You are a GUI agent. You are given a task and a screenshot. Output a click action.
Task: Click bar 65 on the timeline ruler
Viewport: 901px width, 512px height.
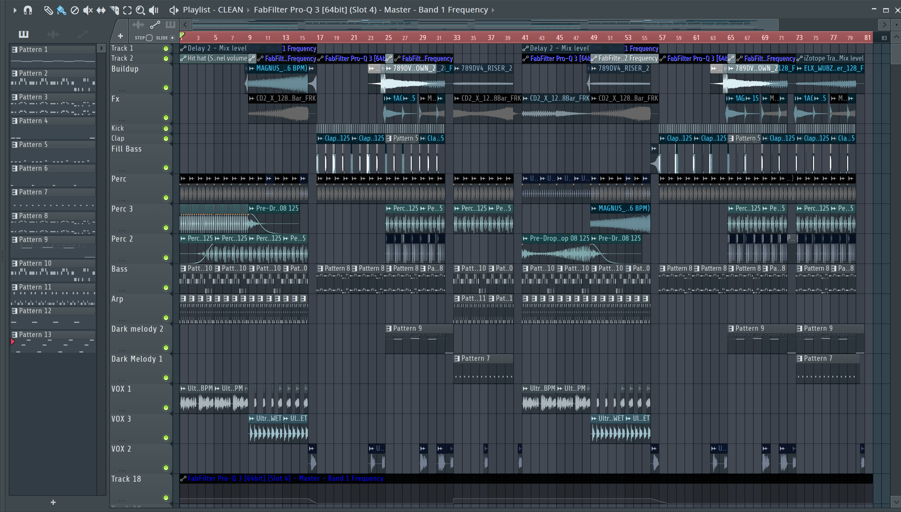pos(731,38)
